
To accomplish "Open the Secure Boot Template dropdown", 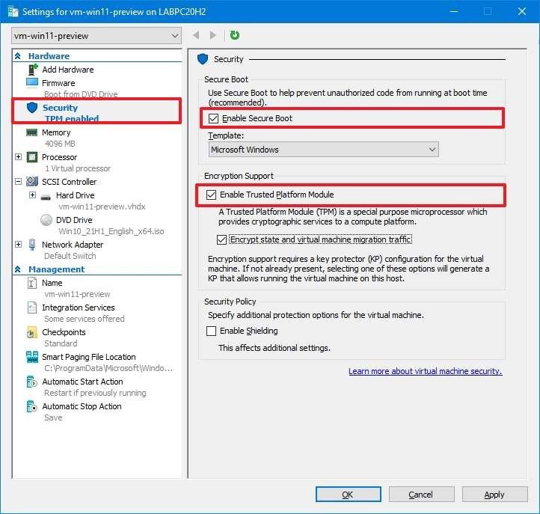I will [x=323, y=150].
